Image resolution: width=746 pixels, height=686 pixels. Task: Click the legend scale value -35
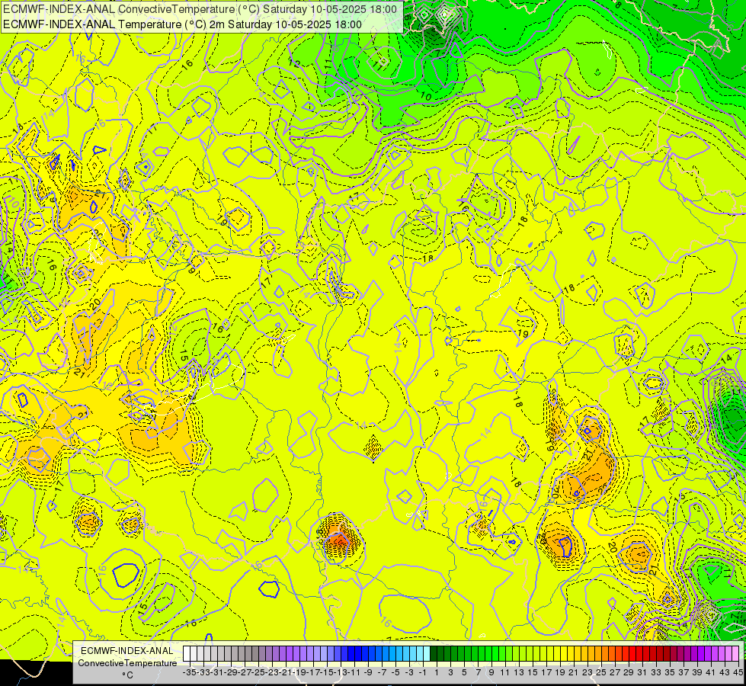pos(189,672)
